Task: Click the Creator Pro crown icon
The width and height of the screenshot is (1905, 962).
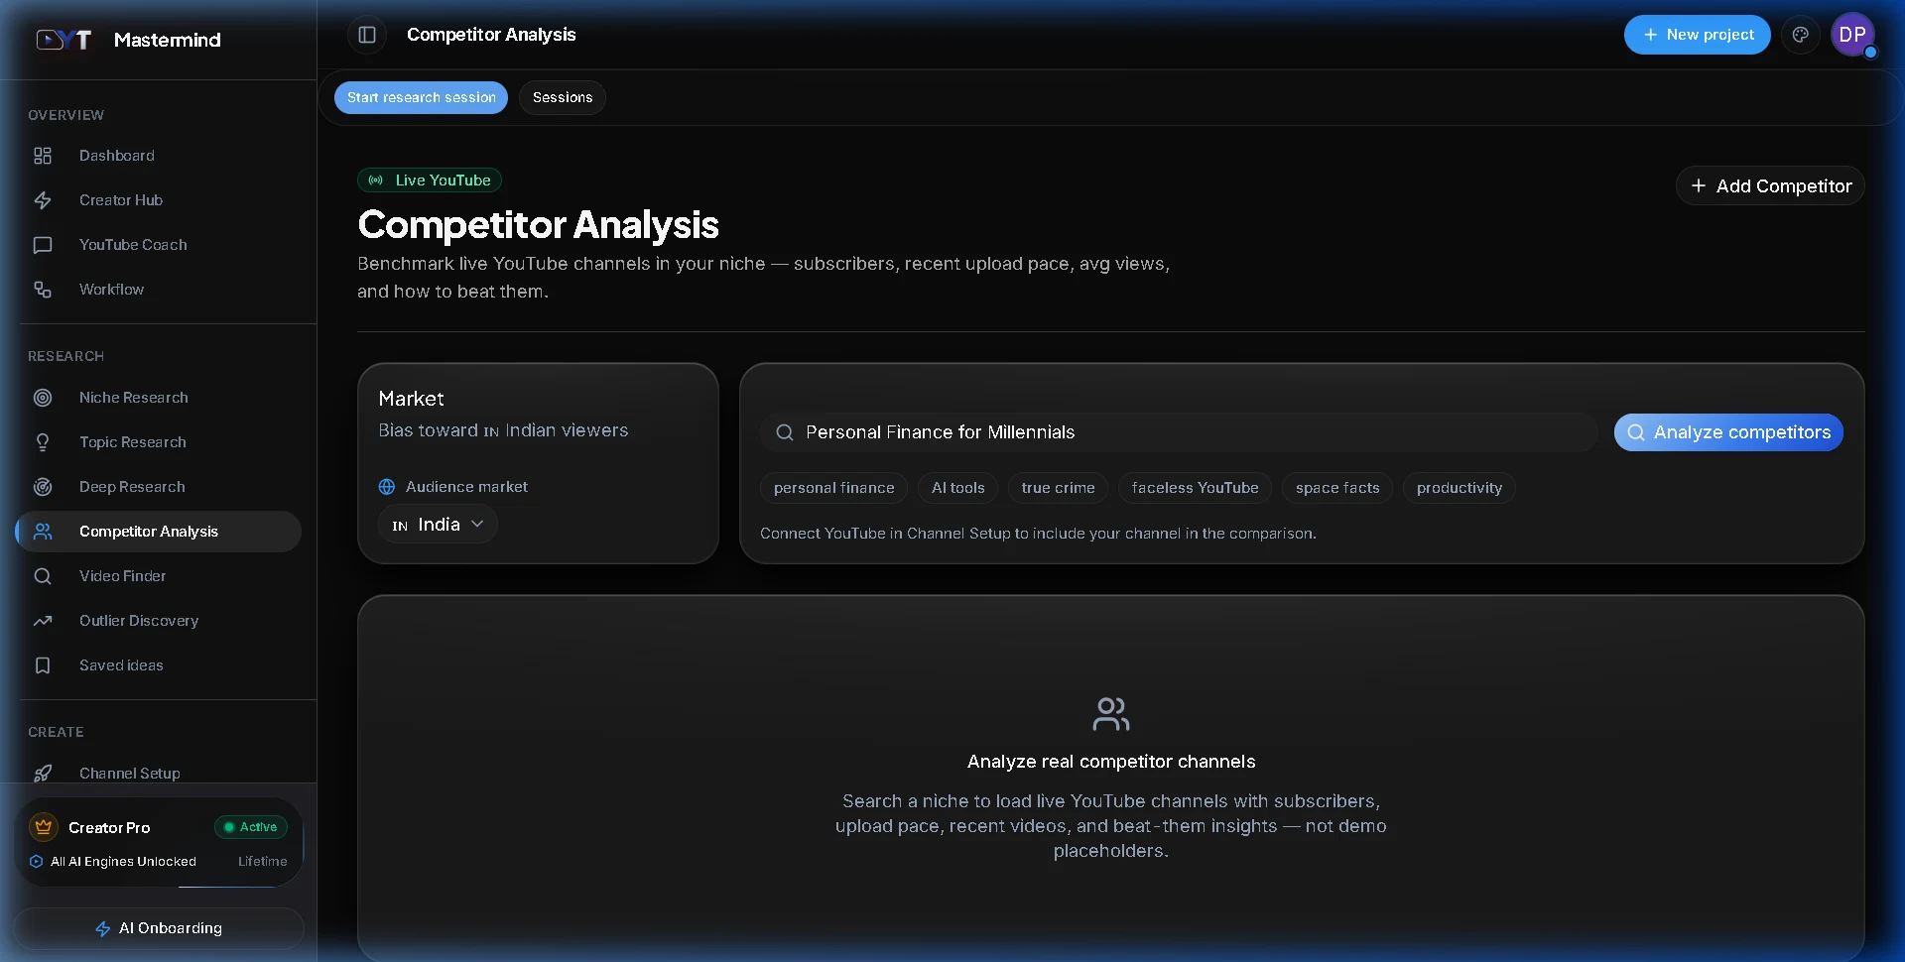Action: coord(44,827)
